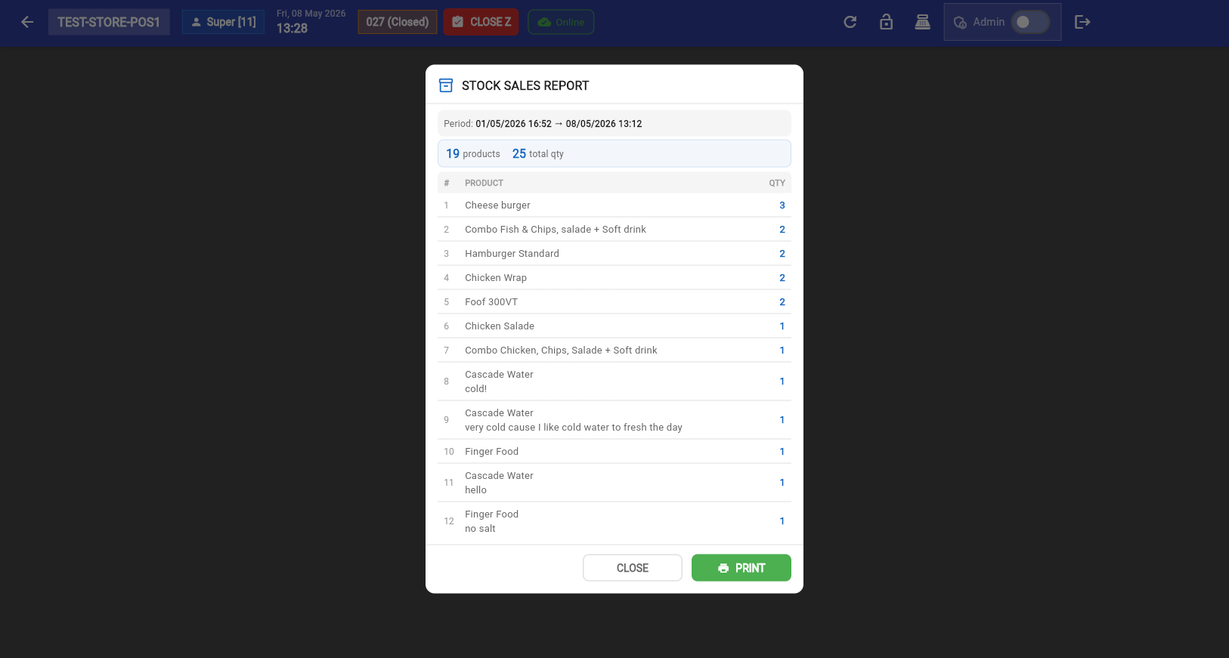Click the Online cloud status indicator
The width and height of the screenshot is (1229, 658).
coord(561,22)
